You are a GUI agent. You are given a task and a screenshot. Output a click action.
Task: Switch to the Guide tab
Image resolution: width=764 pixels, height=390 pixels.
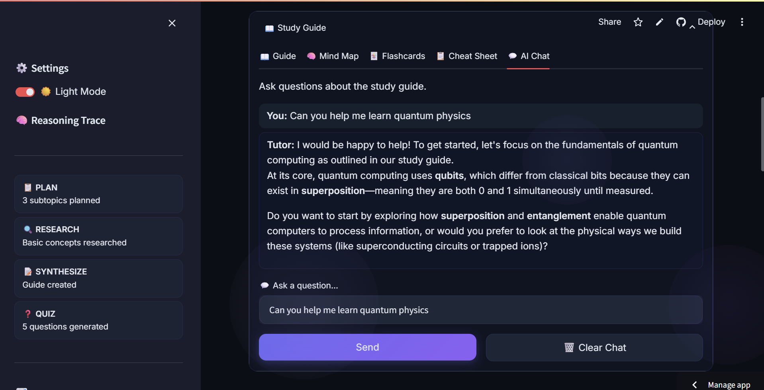pyautogui.click(x=278, y=56)
